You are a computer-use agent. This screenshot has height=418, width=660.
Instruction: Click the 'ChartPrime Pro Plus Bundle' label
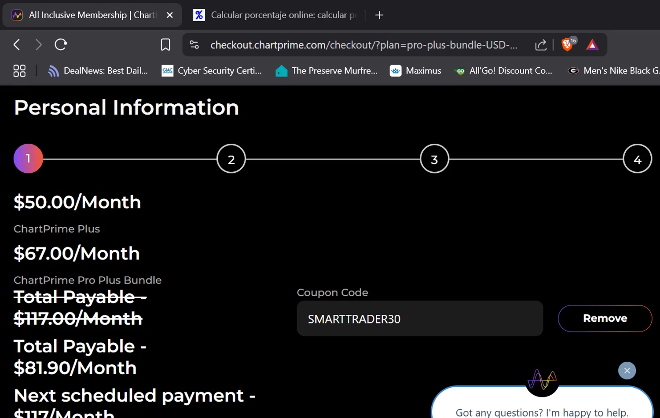coord(88,280)
